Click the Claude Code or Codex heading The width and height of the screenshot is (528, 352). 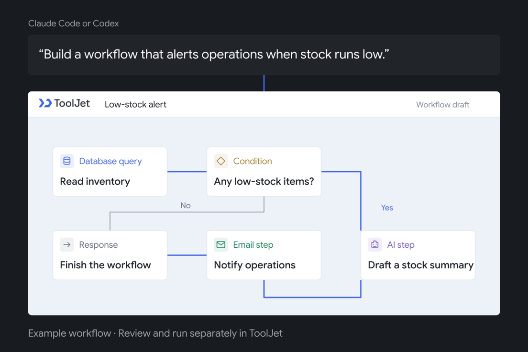[73, 23]
